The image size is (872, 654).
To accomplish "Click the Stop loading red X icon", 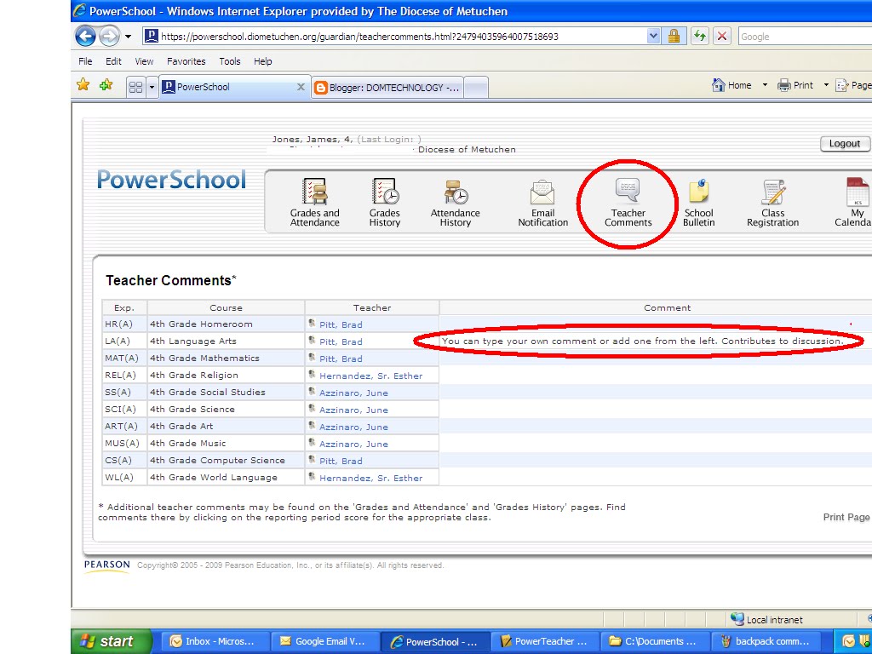I will tap(722, 36).
